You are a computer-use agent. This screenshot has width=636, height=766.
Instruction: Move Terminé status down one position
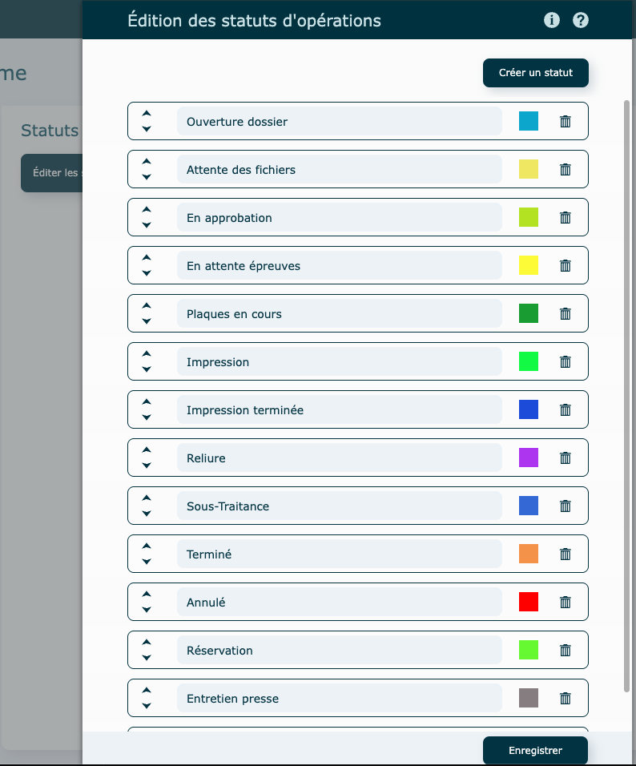click(x=147, y=562)
